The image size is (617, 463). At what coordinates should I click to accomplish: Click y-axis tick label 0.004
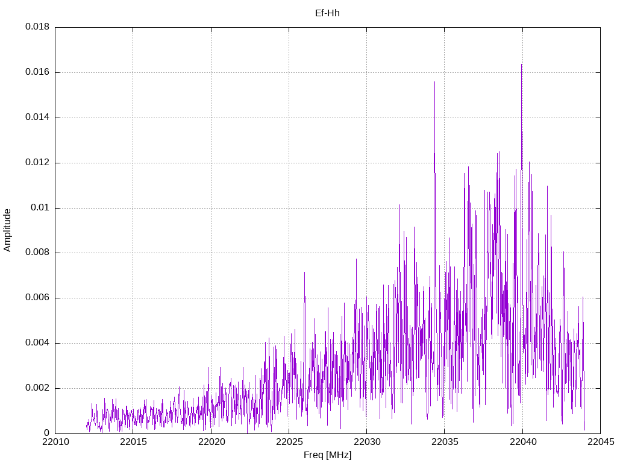(x=37, y=343)
